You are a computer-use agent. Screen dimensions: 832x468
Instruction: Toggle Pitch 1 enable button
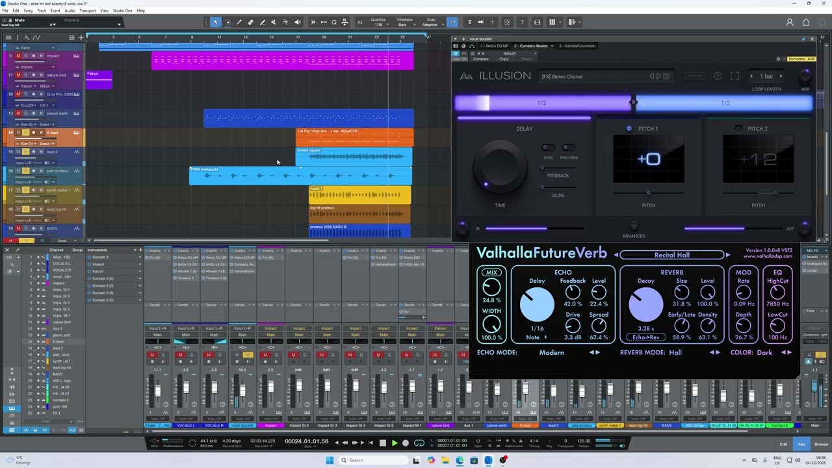click(629, 129)
